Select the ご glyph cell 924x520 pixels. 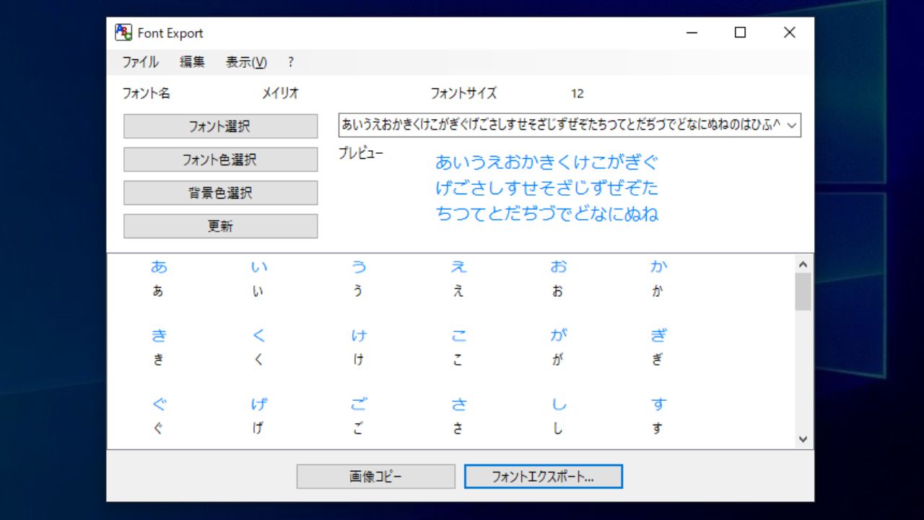click(x=359, y=415)
